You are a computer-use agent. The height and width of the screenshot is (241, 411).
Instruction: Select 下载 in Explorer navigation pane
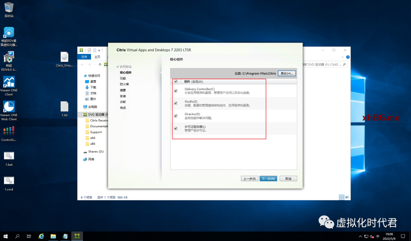[x=93, y=87]
